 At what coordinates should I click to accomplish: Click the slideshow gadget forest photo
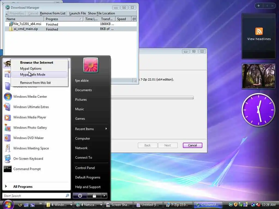tap(259, 76)
